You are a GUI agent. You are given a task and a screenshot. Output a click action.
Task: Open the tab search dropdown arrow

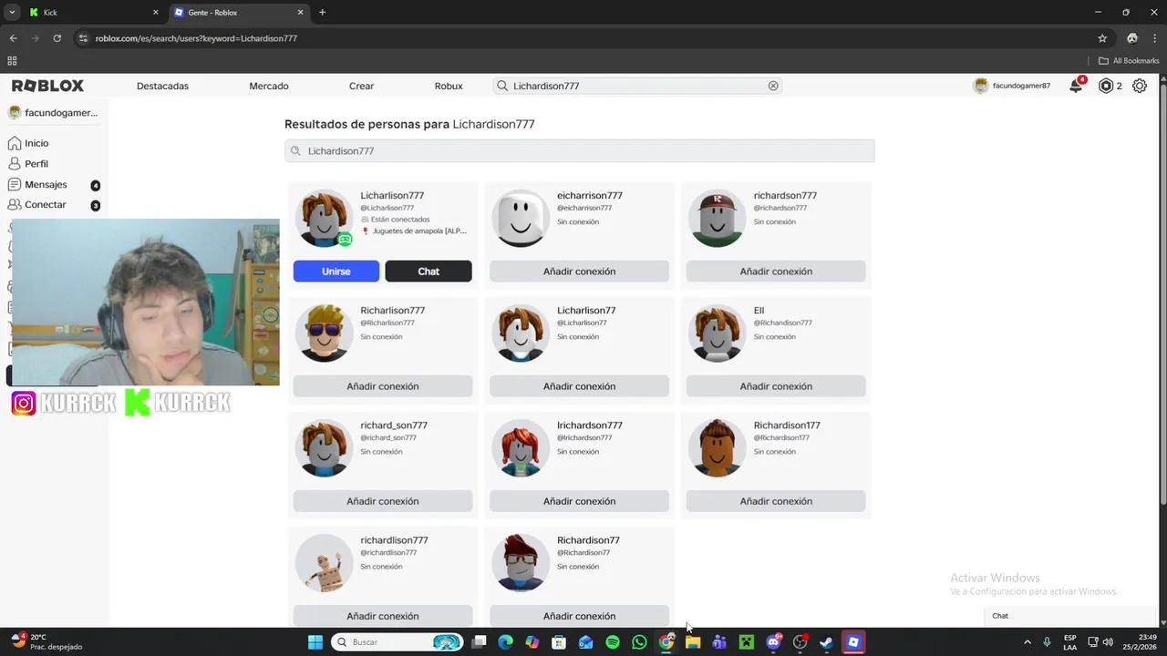click(x=12, y=13)
